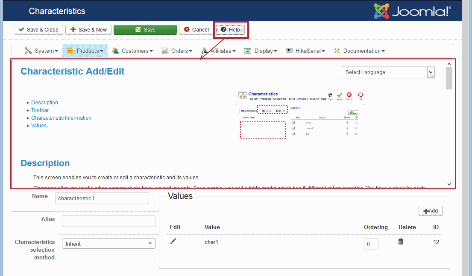Click the red X icon on Cancel
The height and width of the screenshot is (276, 472).
click(x=187, y=29)
